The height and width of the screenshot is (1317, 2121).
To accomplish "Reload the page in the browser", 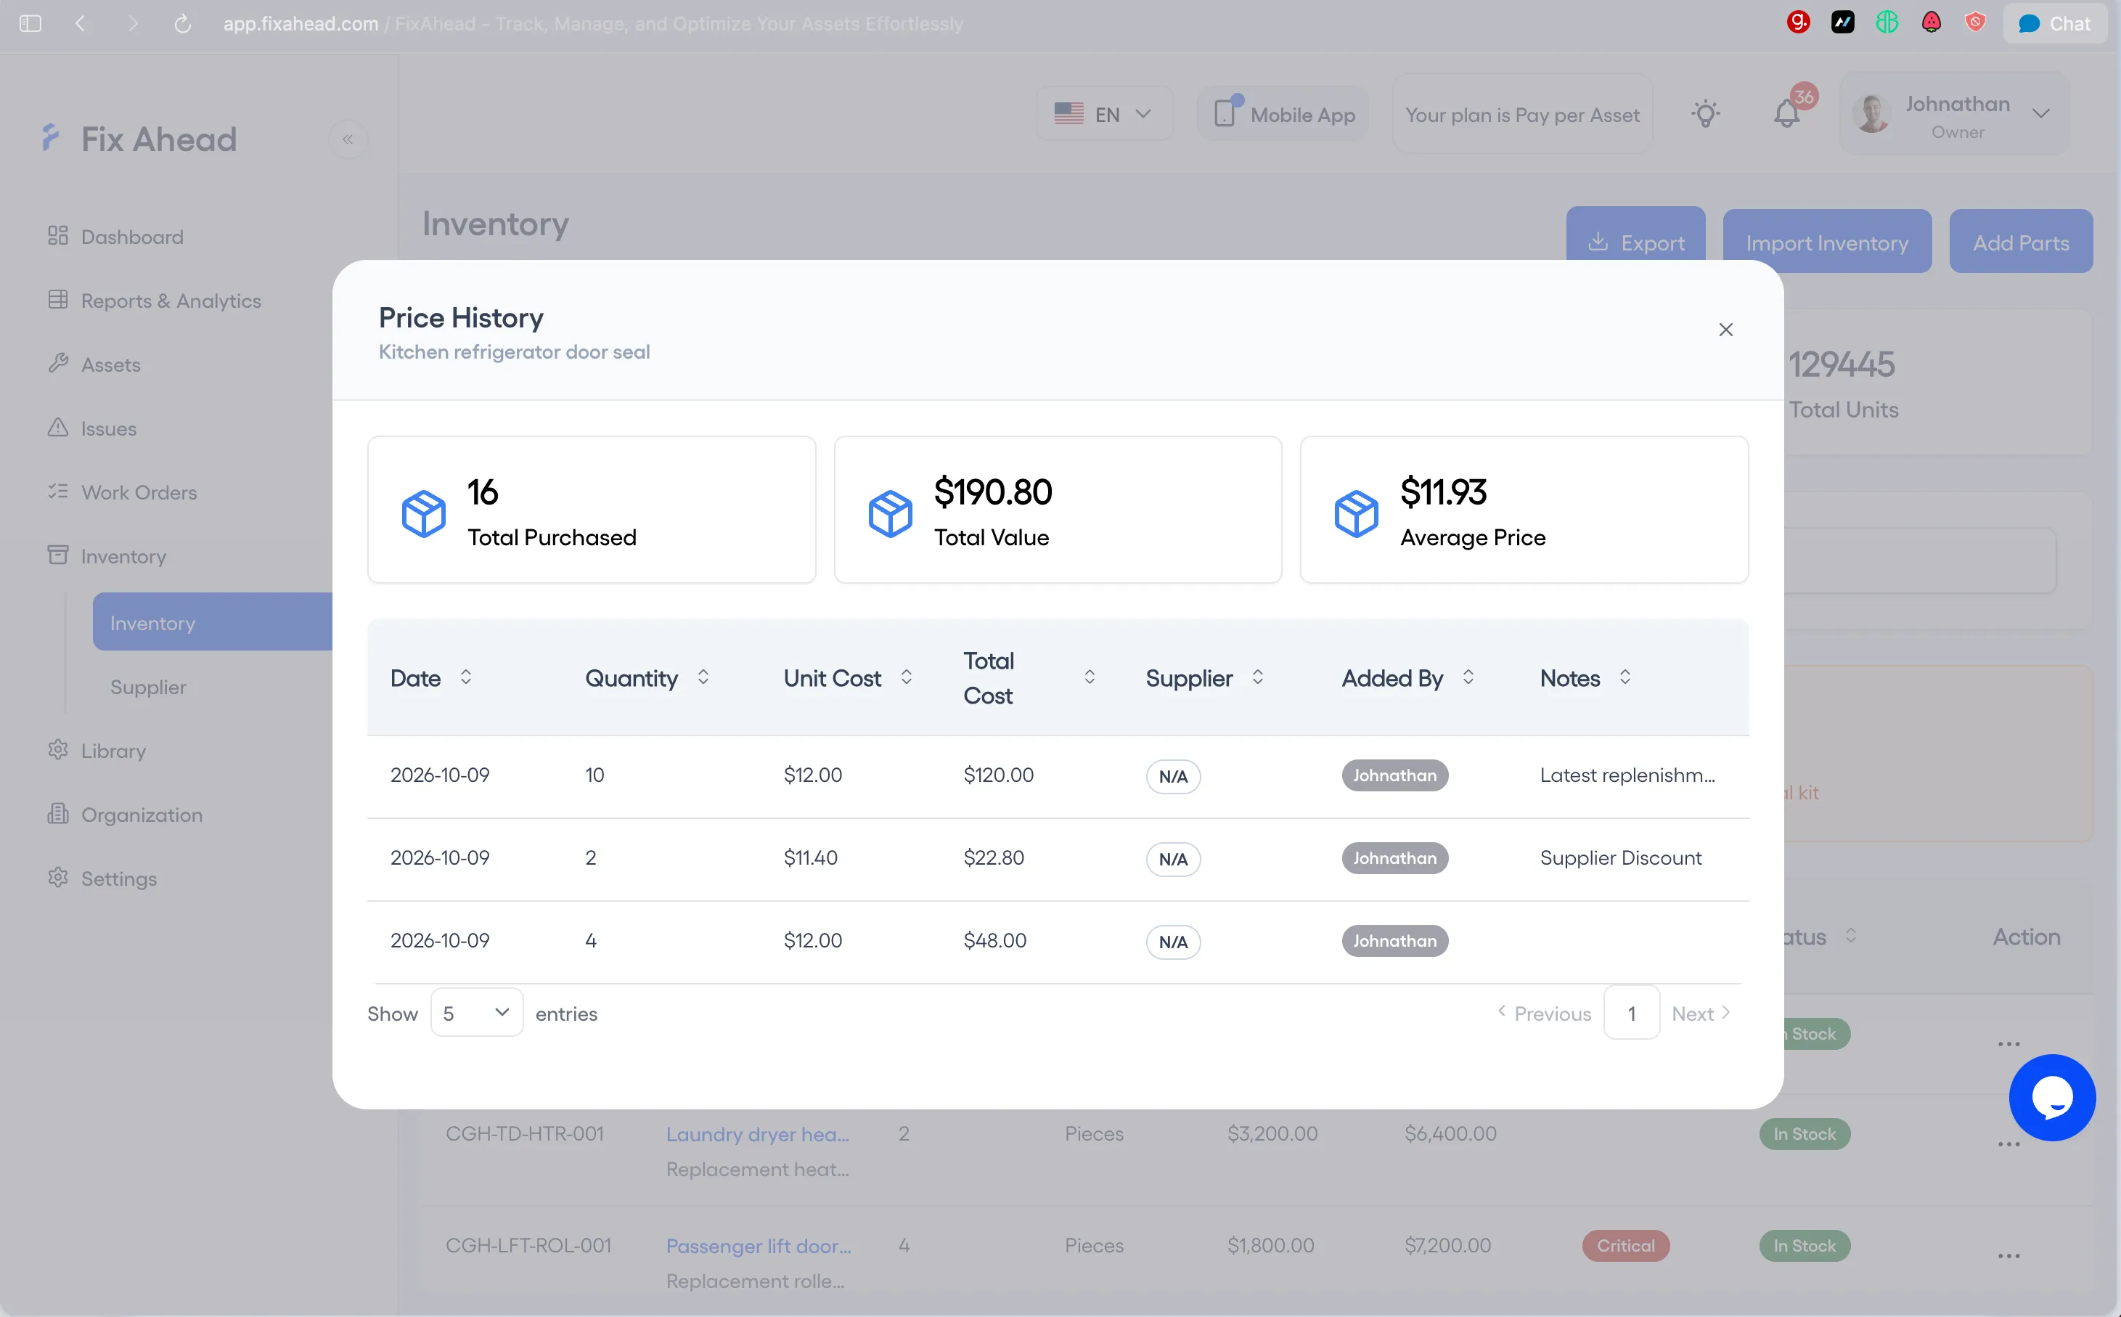I will [183, 23].
